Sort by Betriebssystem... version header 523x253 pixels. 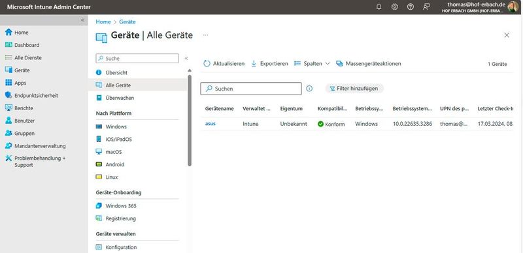413,109
